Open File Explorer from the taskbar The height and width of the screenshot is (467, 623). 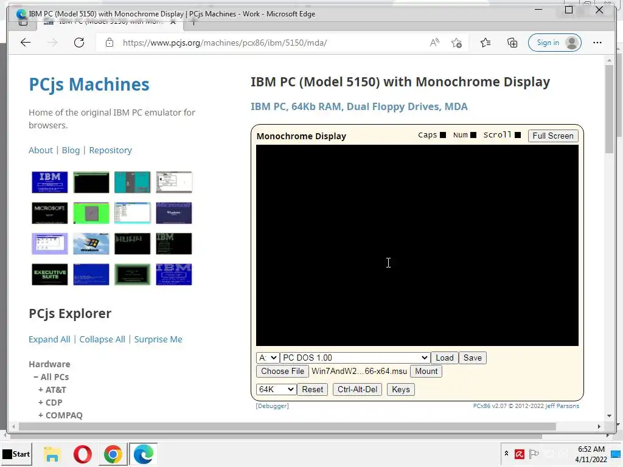tap(52, 454)
